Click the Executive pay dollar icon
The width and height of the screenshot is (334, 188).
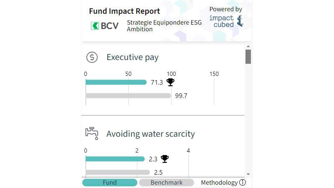[92, 58]
